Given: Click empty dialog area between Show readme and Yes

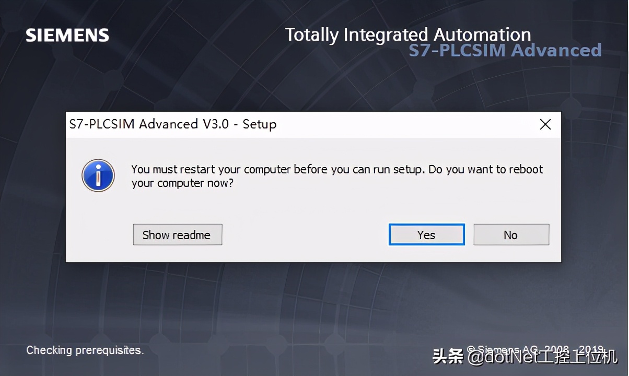Looking at the screenshot, I should pyautogui.click(x=306, y=235).
